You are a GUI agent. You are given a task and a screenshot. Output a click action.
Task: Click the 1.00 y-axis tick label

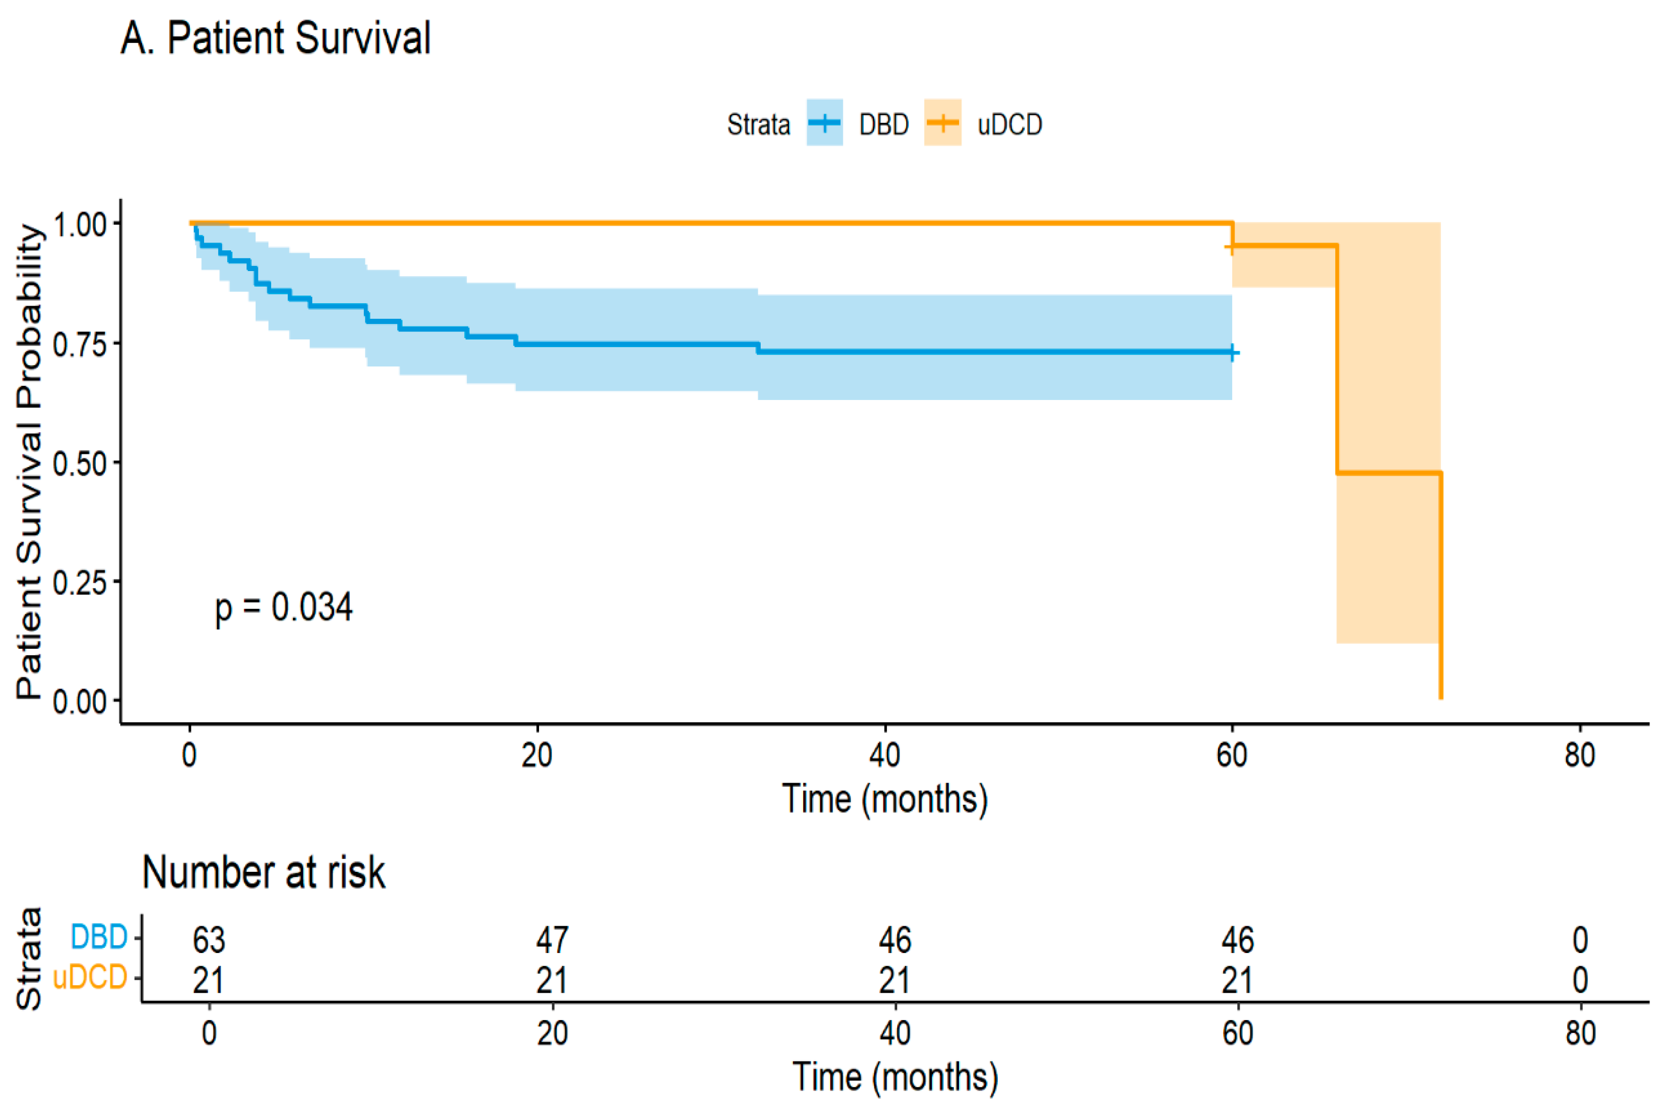pos(79,224)
